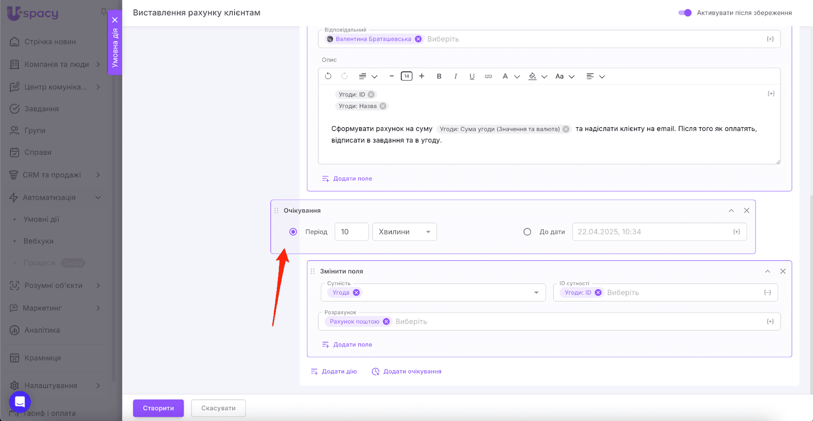Toggle Активувати після збереження switch
The width and height of the screenshot is (813, 421).
[x=685, y=13]
